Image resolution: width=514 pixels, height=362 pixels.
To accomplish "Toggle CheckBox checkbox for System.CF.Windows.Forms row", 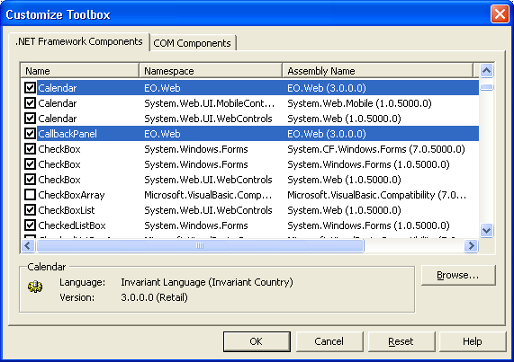I will 31,149.
